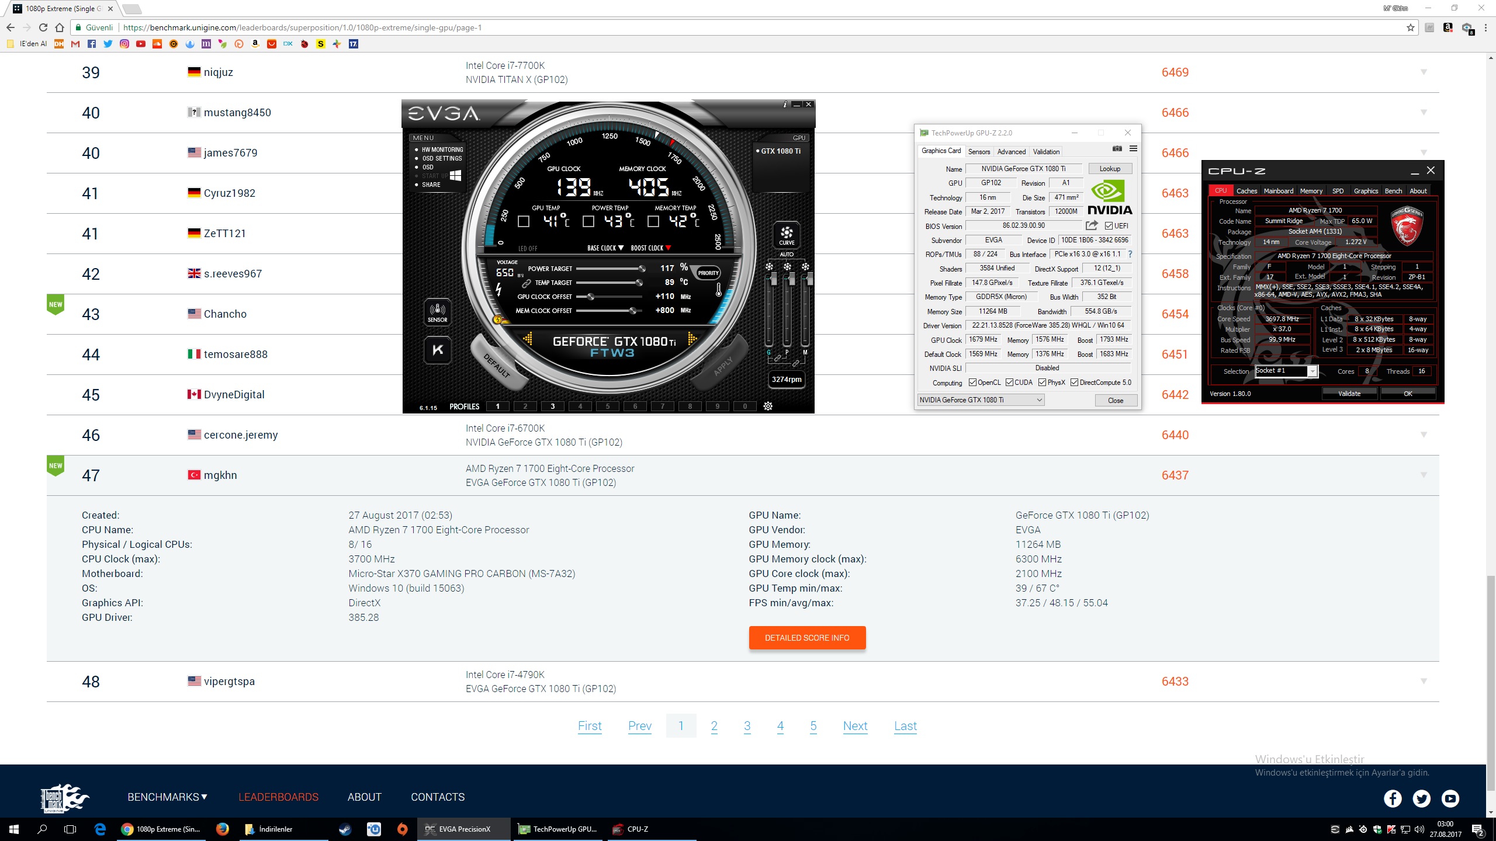Open the Instagram bookmark icon

124,44
